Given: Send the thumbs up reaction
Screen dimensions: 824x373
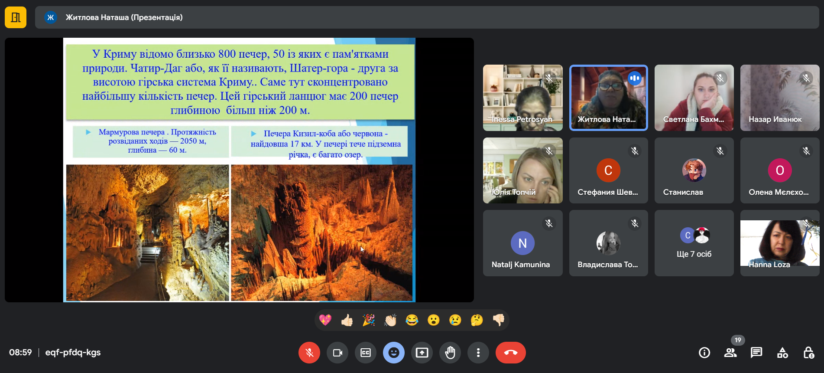Looking at the screenshot, I should click(347, 320).
